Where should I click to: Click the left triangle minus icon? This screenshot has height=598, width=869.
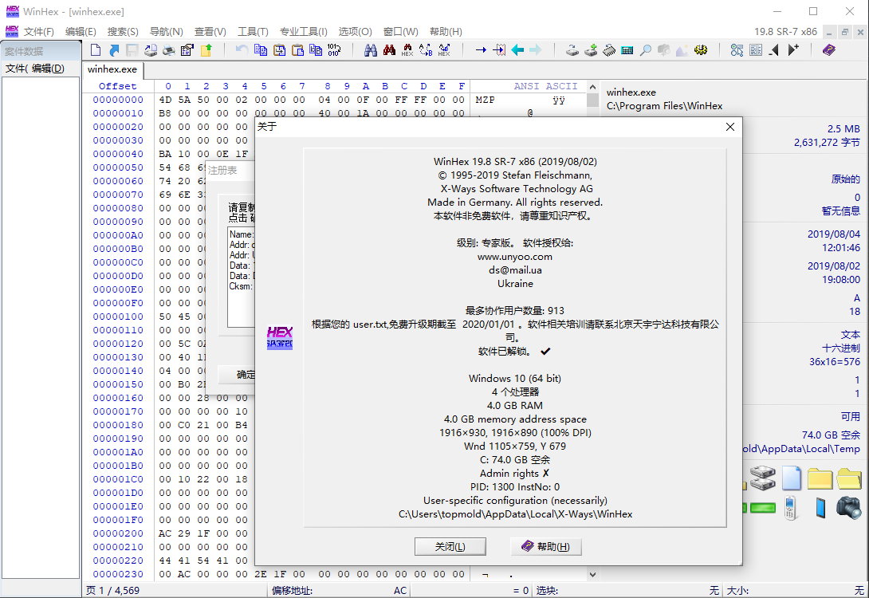point(774,50)
